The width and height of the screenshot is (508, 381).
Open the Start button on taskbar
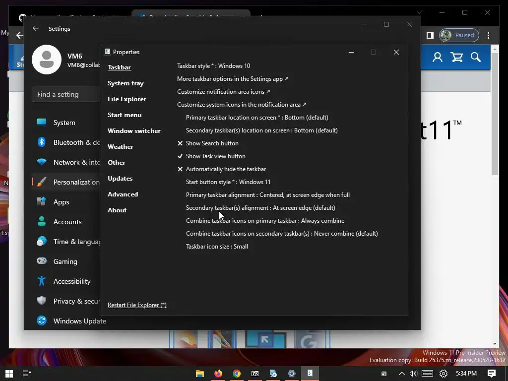pyautogui.click(x=9, y=374)
